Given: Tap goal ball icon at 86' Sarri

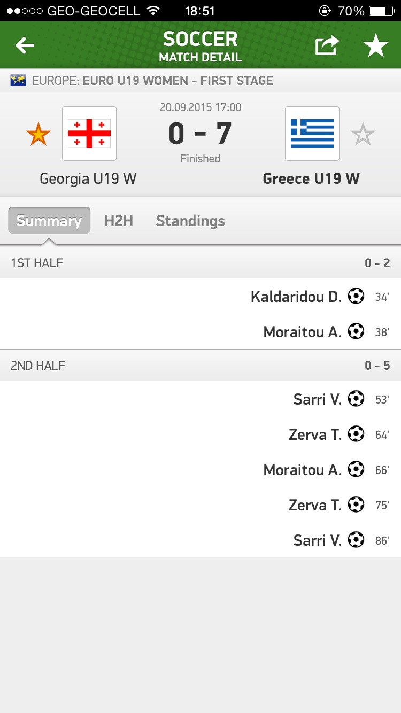Looking at the screenshot, I should coord(356,540).
